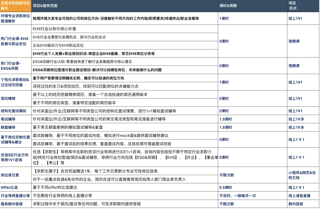Select cell 小程序&网页&在校文档
Screen dimensions: 321x210
pos(303,175)
